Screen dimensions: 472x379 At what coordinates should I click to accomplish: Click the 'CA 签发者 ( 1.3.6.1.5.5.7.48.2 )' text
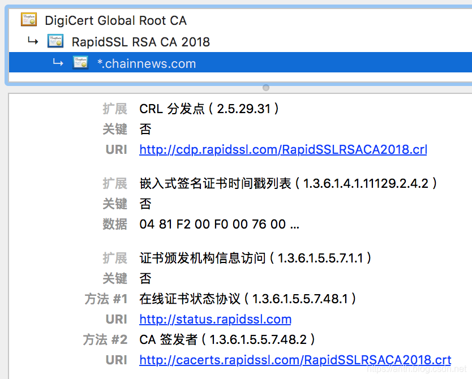pyautogui.click(x=227, y=339)
